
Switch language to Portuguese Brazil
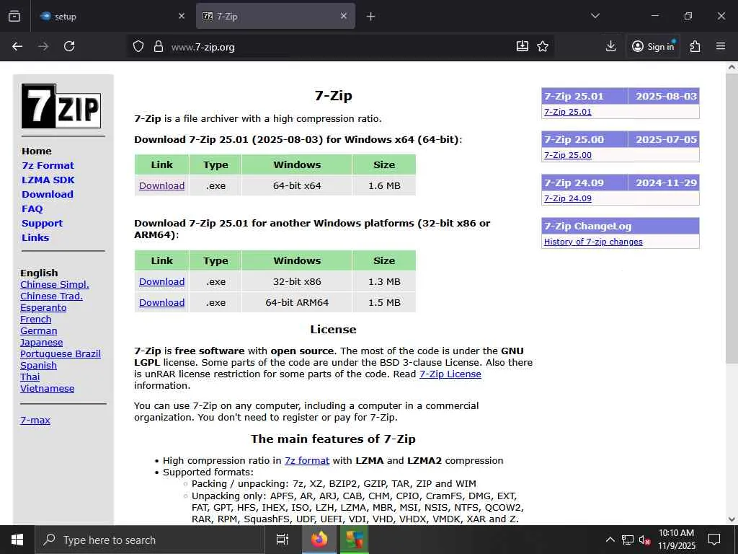61,353
